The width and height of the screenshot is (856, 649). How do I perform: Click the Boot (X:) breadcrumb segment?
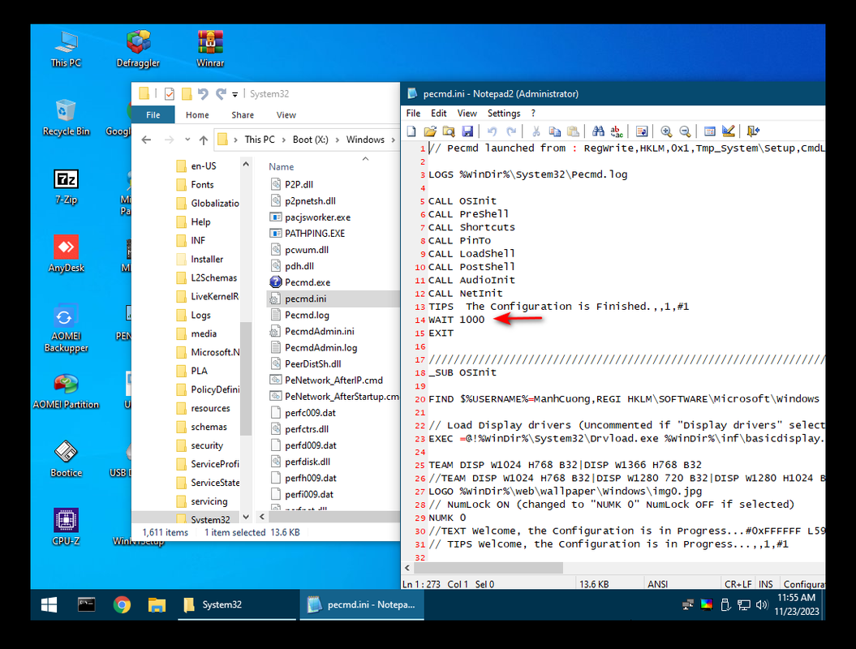310,140
